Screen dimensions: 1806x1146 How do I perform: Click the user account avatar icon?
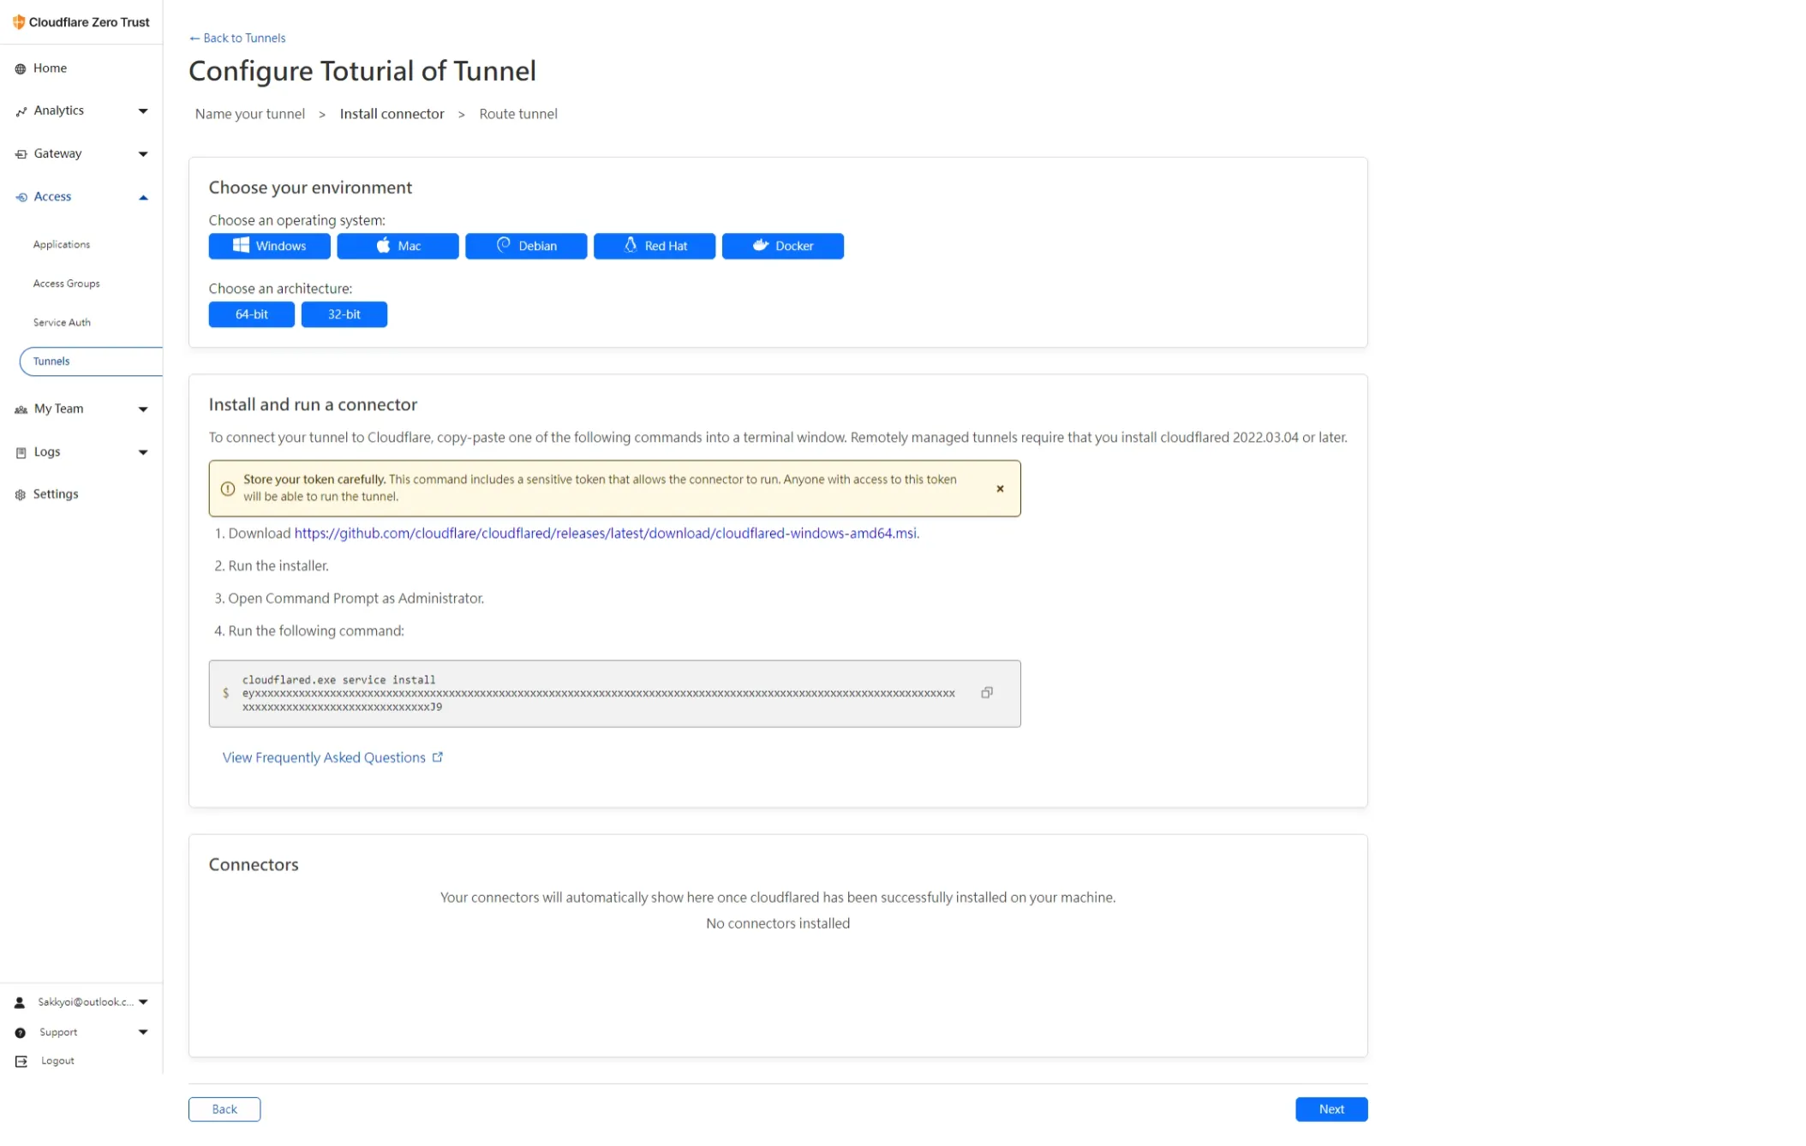[20, 1002]
